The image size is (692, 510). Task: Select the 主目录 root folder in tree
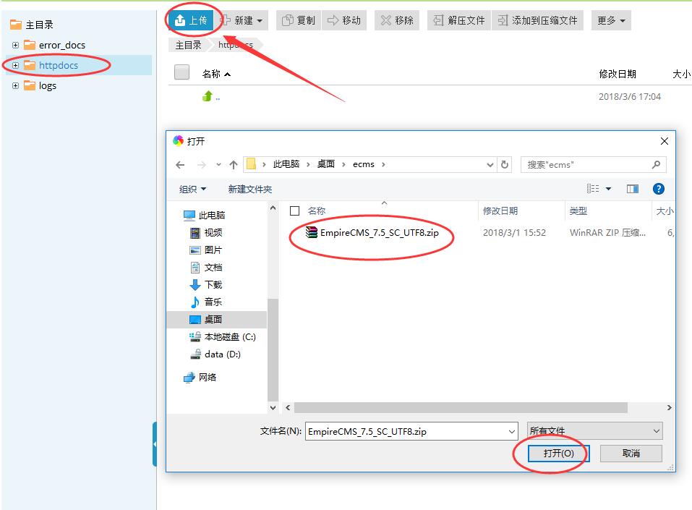[39, 25]
